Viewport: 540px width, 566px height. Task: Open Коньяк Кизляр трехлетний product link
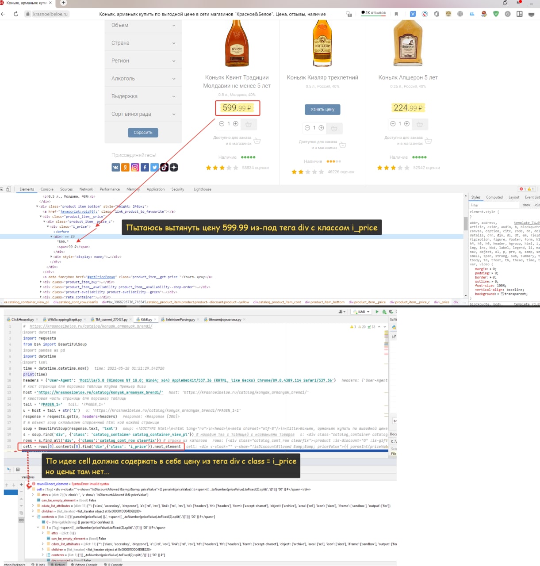(x=322, y=77)
